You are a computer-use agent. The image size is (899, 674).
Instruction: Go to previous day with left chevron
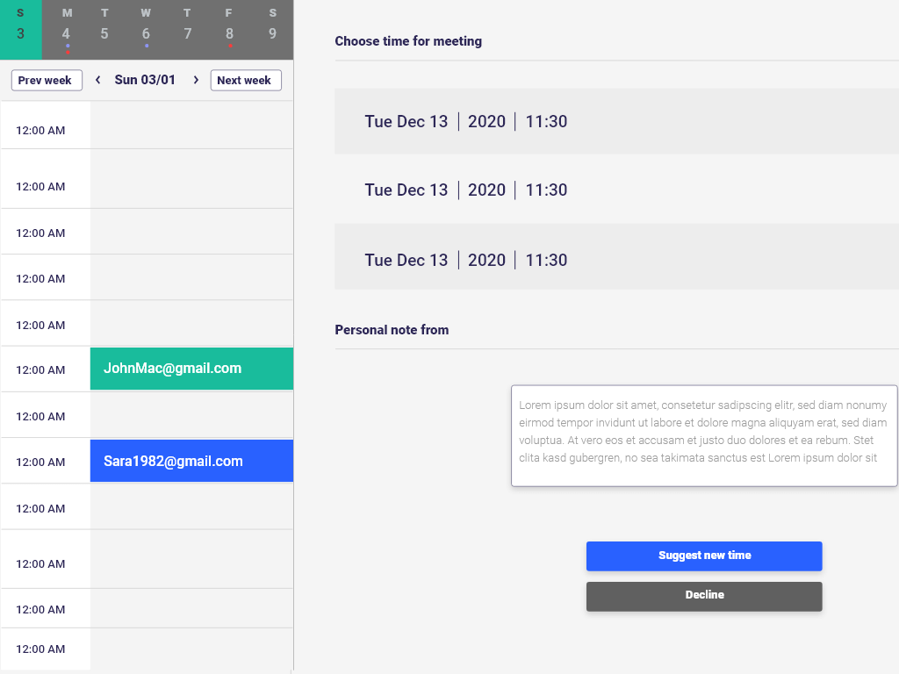pos(98,80)
